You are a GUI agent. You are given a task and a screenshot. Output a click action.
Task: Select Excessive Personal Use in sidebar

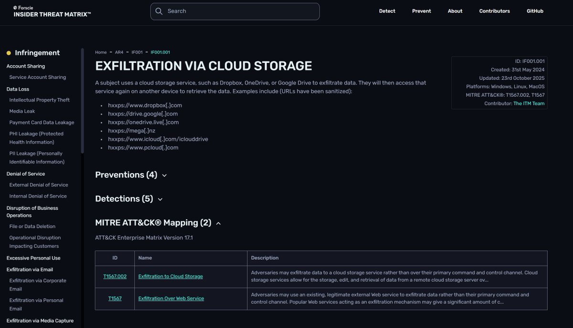(x=33, y=258)
